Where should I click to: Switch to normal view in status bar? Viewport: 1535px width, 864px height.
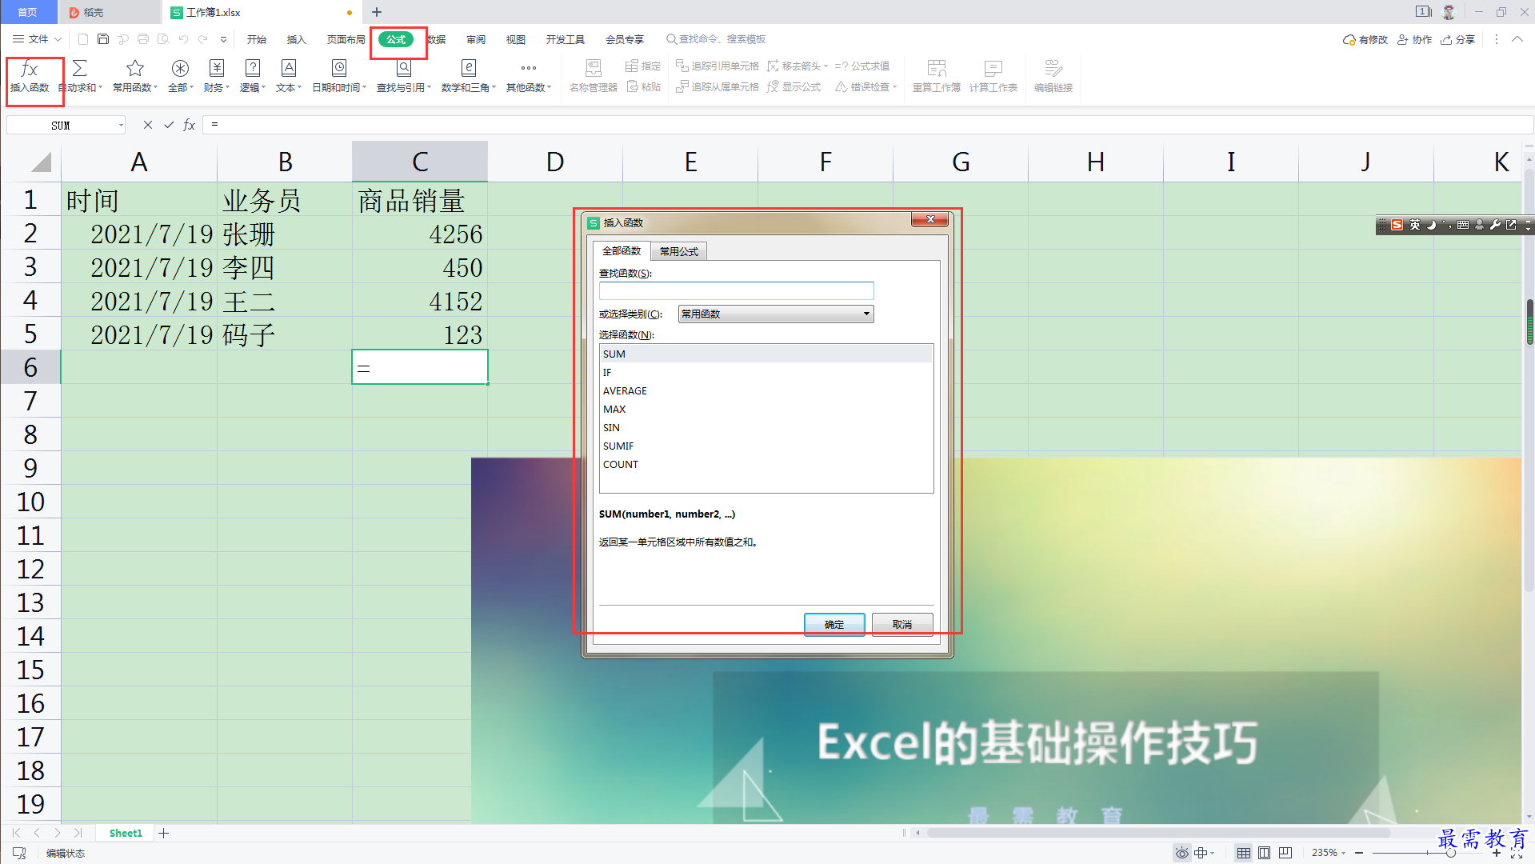click(x=1244, y=853)
